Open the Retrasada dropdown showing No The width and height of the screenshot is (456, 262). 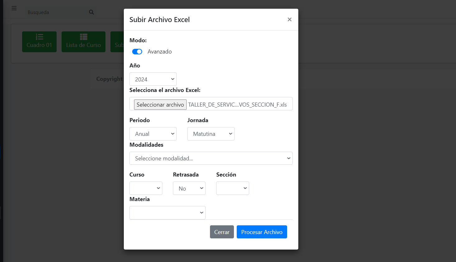189,188
